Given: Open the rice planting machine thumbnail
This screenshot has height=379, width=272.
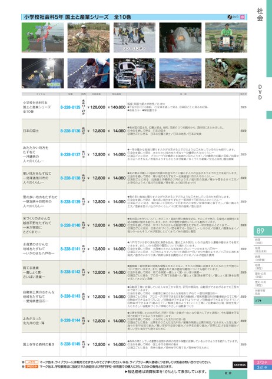Looking at the screenshot, I should coord(226,38).
